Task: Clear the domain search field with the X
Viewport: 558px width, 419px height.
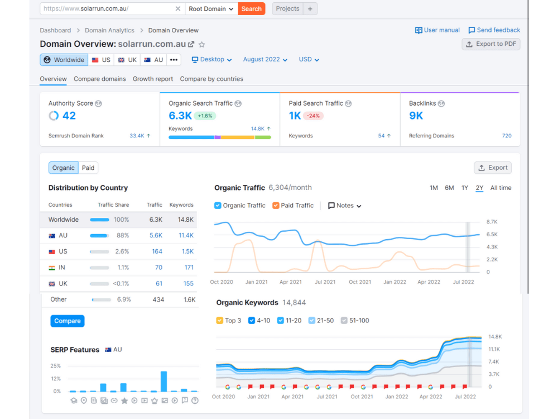Action: click(178, 8)
